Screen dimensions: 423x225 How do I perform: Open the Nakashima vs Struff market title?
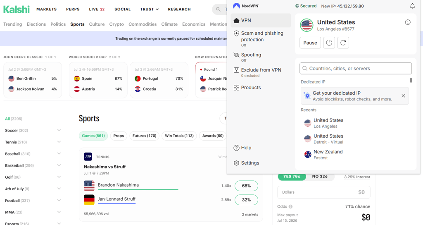tap(105, 167)
